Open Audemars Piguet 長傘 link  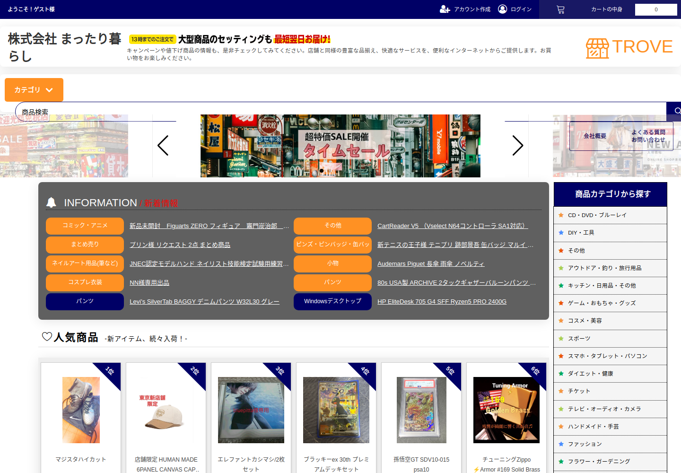coord(431,264)
